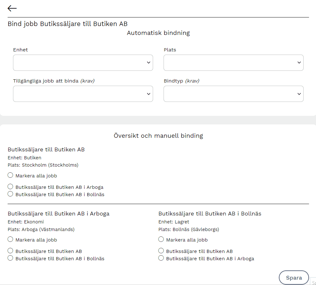Click the Arboga job section heading
Viewport: 316px width, 285px height.
click(x=58, y=214)
